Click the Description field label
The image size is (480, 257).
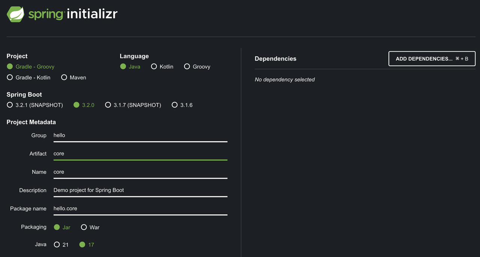33,190
